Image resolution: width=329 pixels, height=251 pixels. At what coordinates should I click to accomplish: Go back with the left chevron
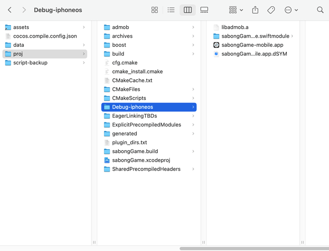10,10
